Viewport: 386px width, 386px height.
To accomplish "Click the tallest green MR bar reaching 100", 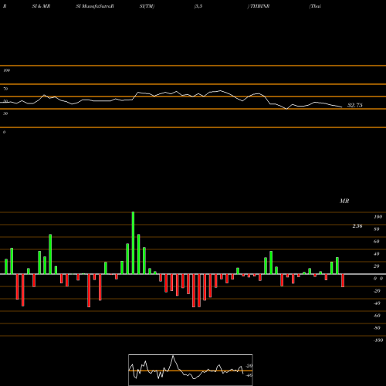I will point(133,243).
